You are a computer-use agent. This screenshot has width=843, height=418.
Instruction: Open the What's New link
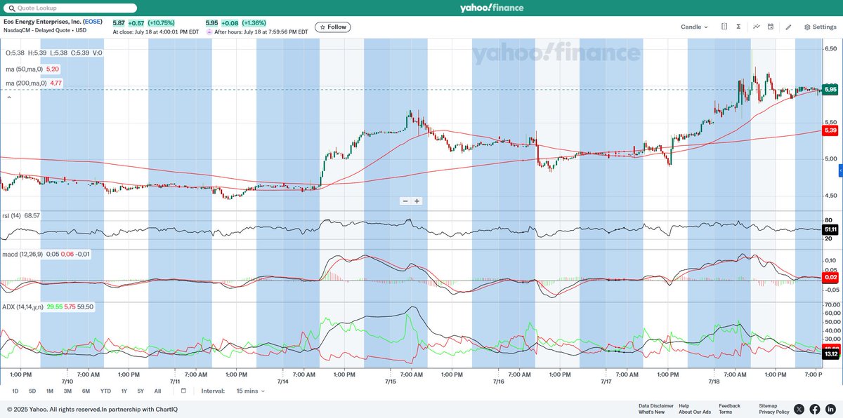651,412
